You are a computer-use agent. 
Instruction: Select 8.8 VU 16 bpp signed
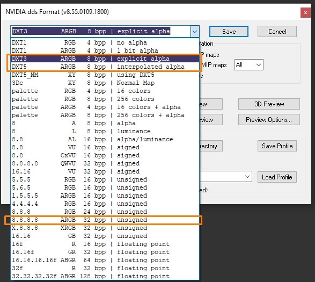coord(105,147)
